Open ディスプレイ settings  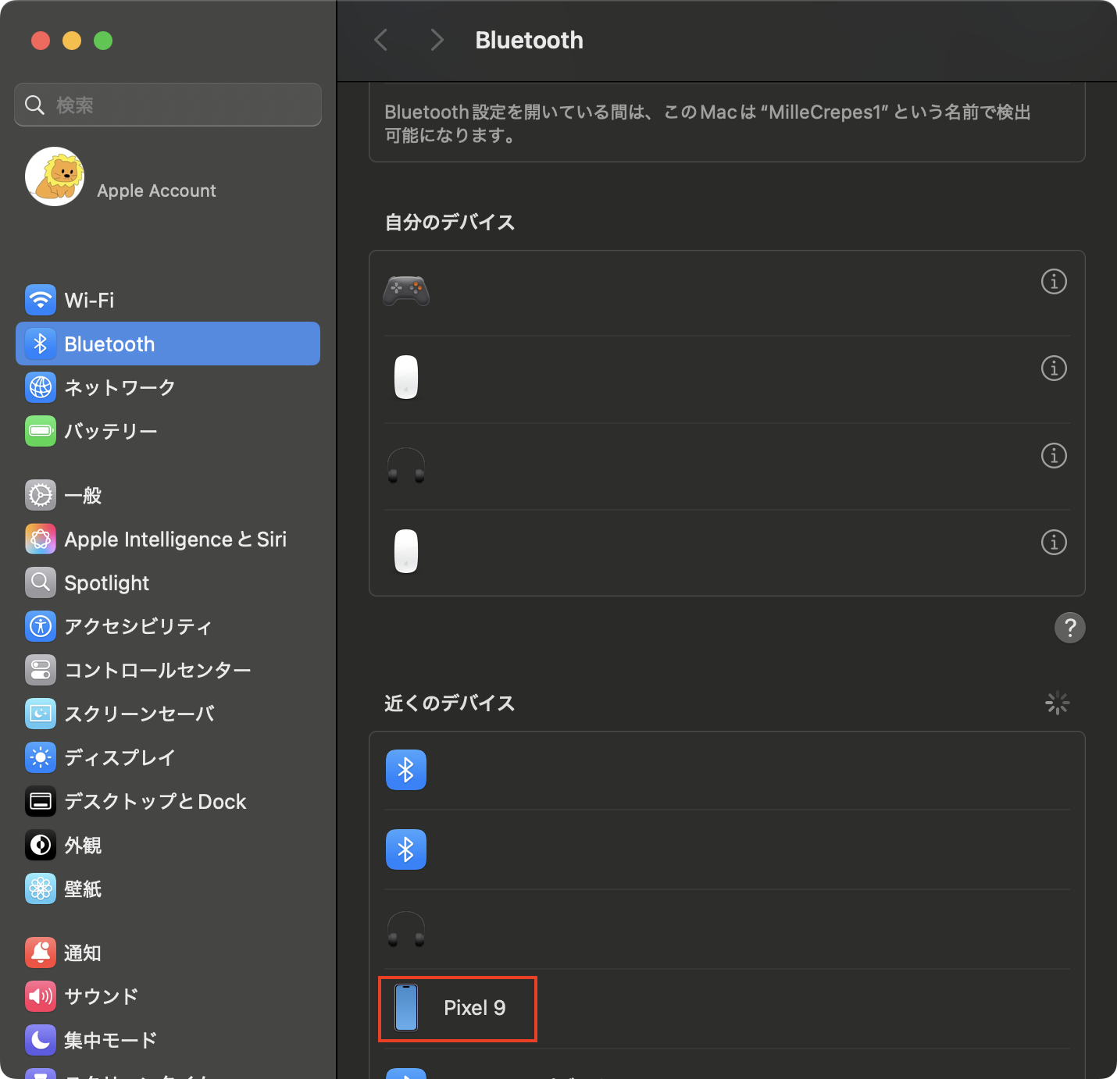pos(120,757)
